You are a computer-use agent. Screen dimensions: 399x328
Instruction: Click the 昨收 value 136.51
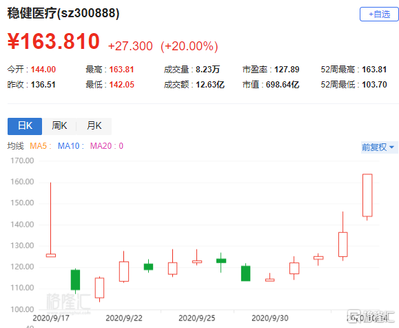pyautogui.click(x=43, y=85)
